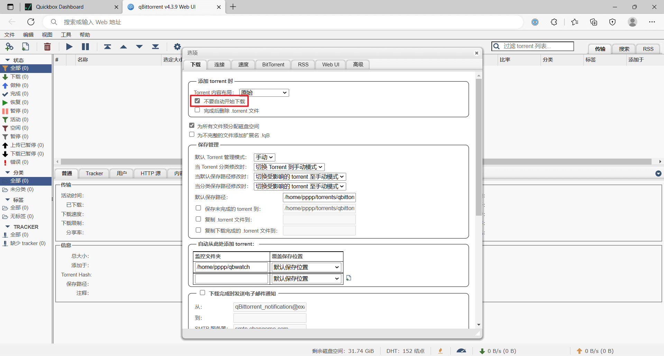
Task: Click the 搜索 tab button
Action: pyautogui.click(x=624, y=49)
